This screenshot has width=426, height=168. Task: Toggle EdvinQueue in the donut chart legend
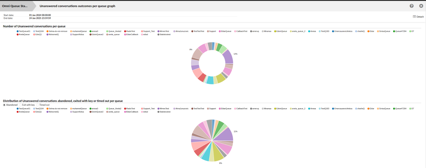click(x=280, y=31)
